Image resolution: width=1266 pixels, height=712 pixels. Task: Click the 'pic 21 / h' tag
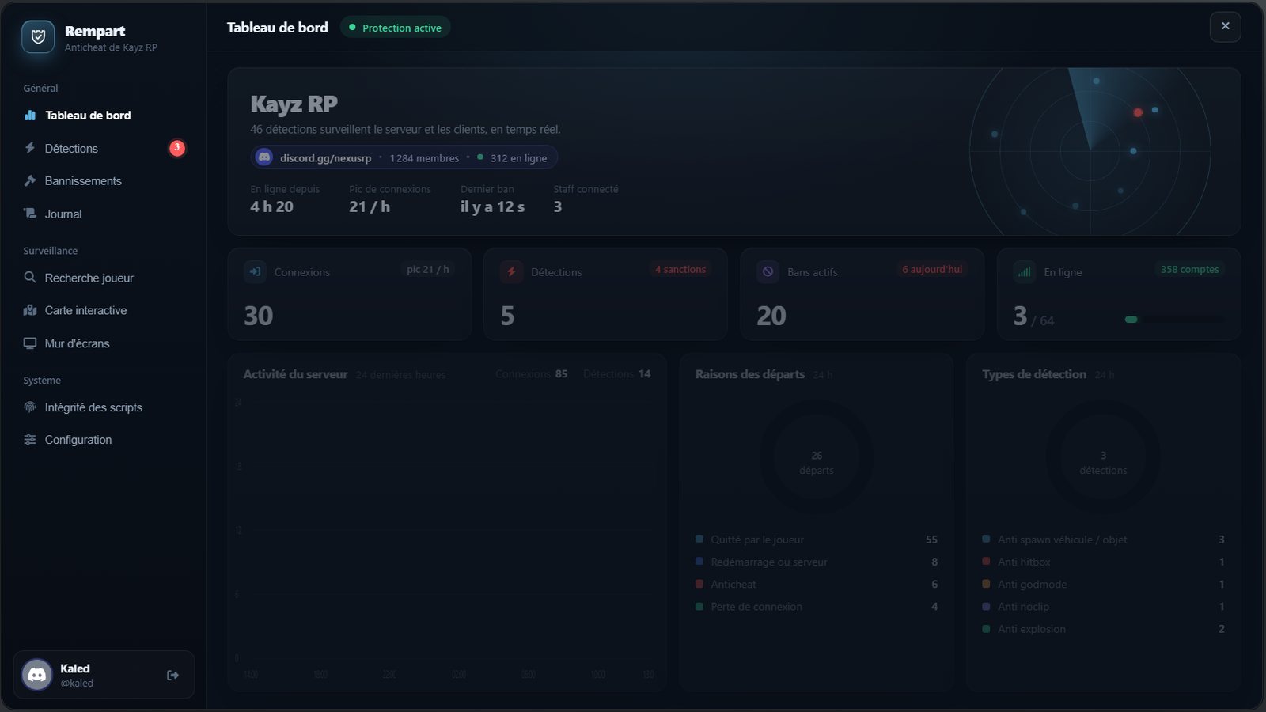click(427, 269)
